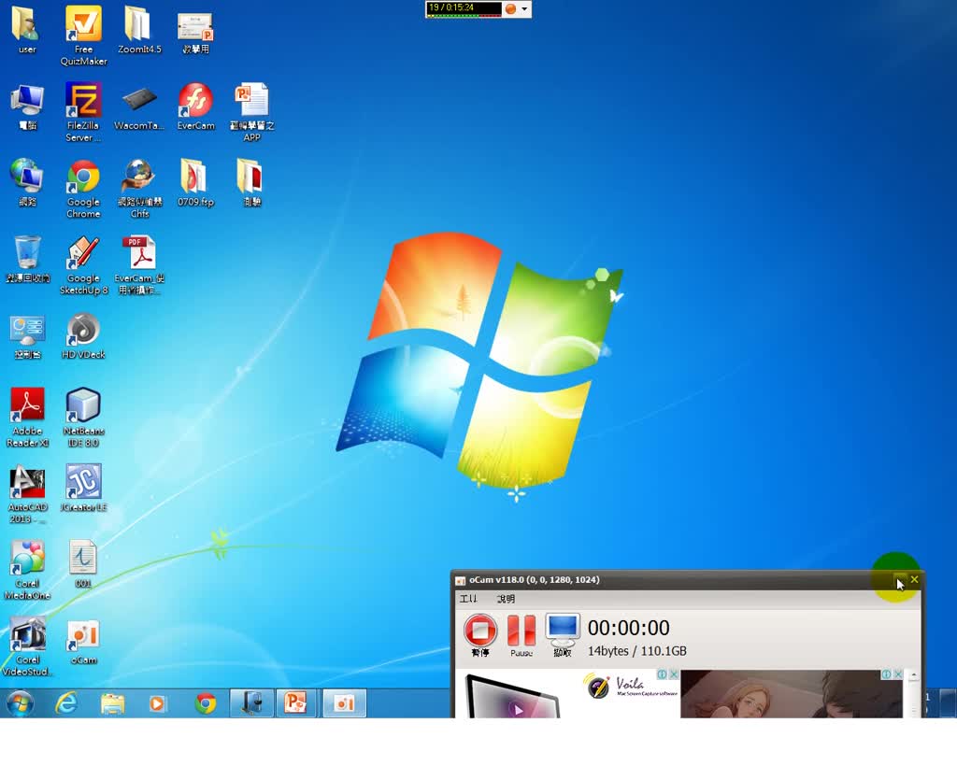Click the Show Desktop button on the taskbar
Image resolution: width=957 pixels, height=766 pixels.
pos(948,703)
